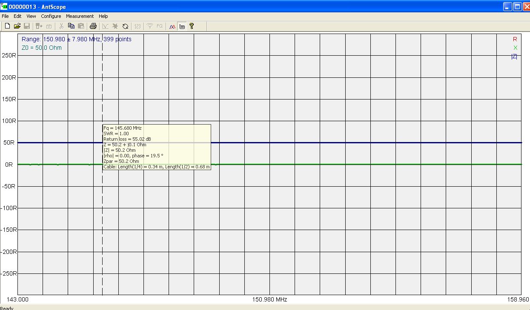Click the red R legend label
The width and height of the screenshot is (530, 310).
click(515, 39)
